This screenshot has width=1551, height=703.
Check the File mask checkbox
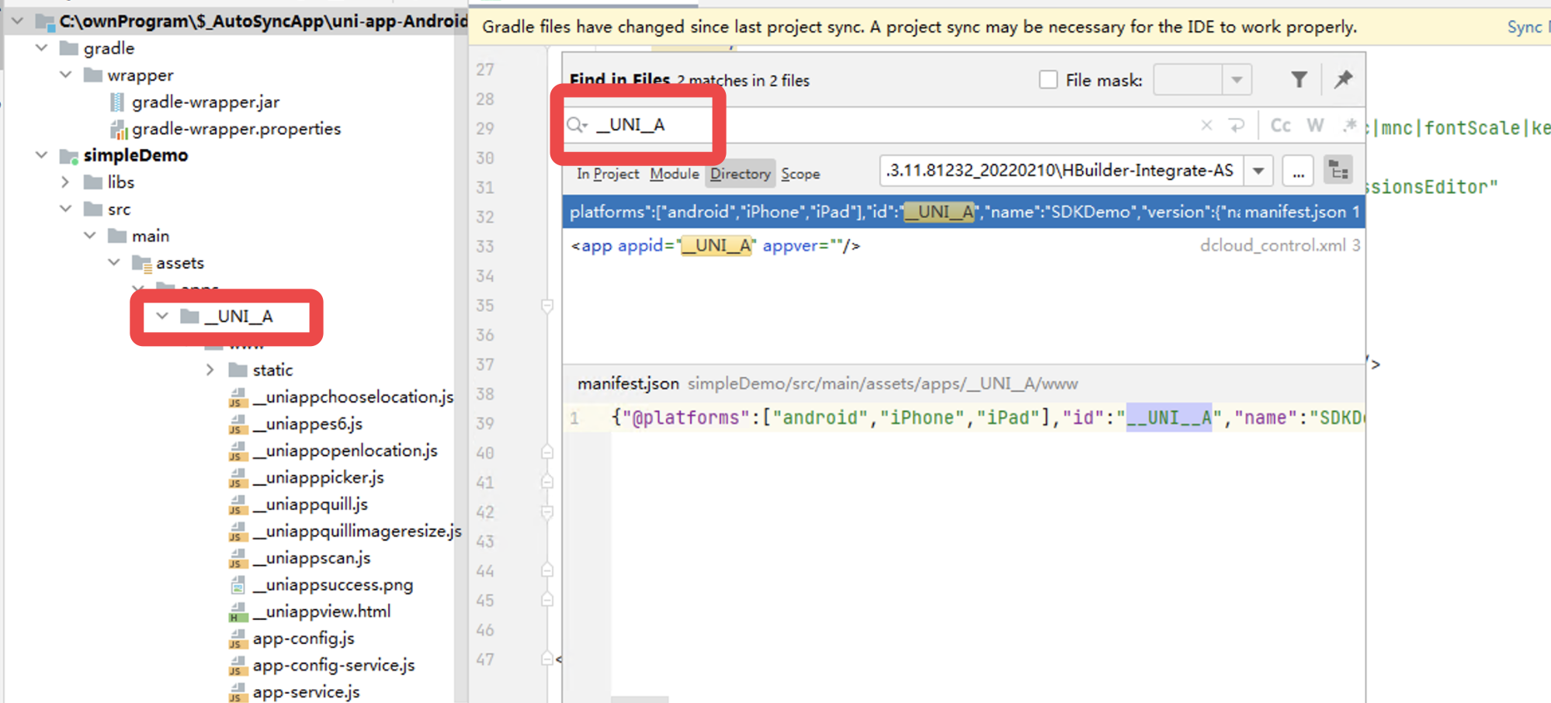1048,79
